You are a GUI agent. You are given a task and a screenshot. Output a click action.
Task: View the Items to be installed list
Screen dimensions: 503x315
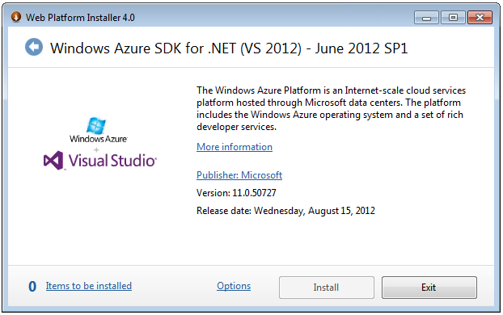pyautogui.click(x=89, y=285)
